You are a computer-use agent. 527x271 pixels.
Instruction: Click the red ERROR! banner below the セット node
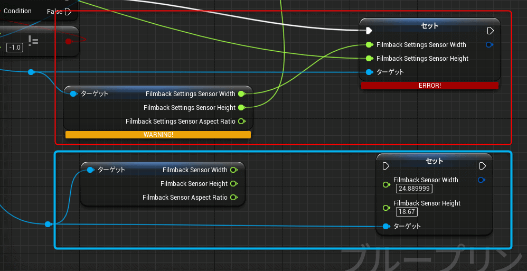point(429,86)
